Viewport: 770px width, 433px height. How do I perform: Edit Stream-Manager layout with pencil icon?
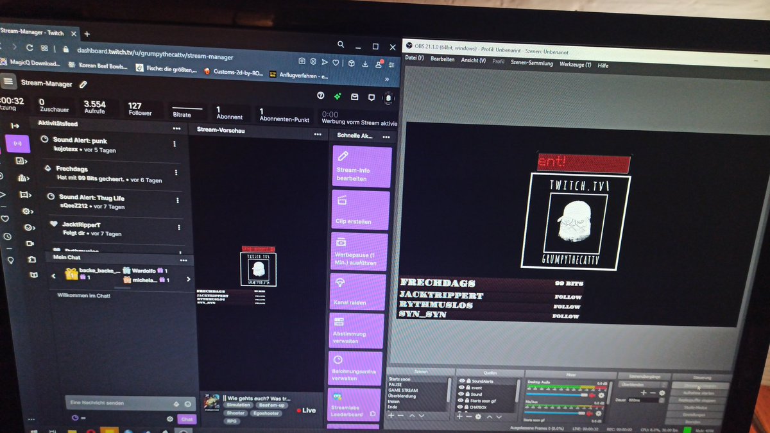coord(83,84)
